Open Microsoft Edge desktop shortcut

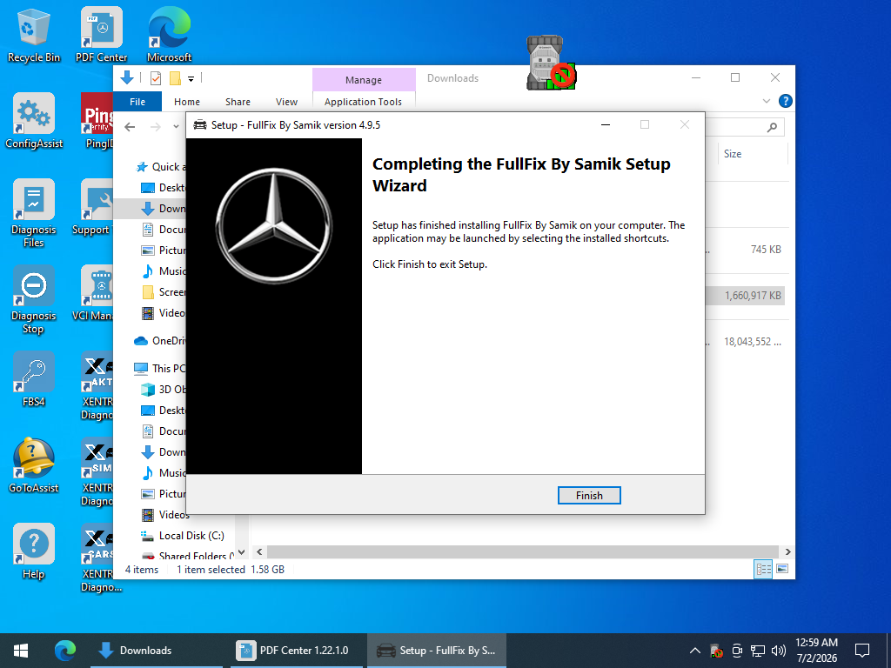pos(170,36)
